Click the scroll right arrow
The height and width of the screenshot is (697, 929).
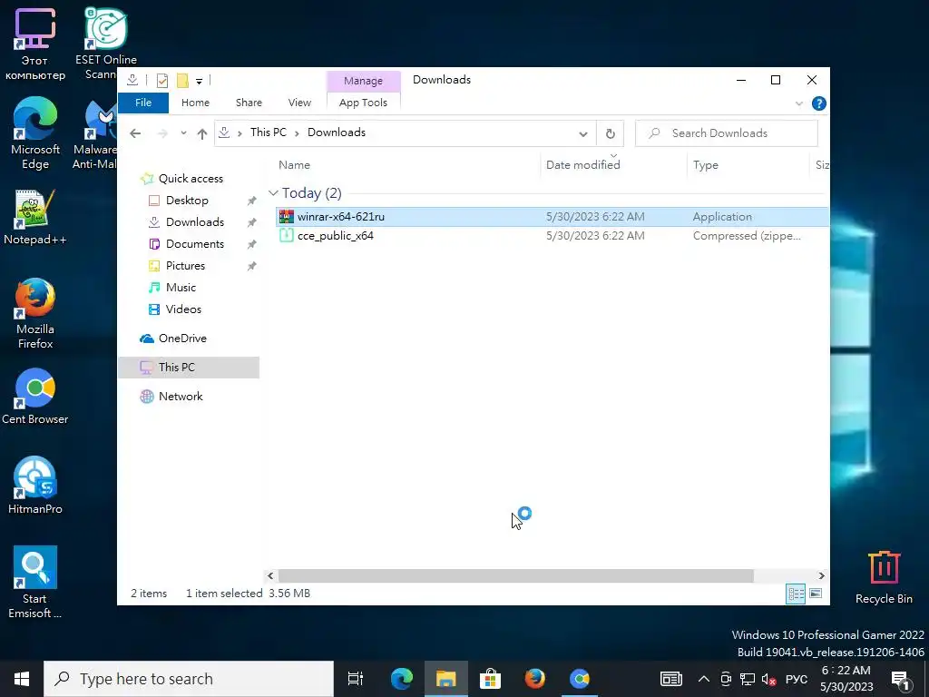pyautogui.click(x=821, y=576)
